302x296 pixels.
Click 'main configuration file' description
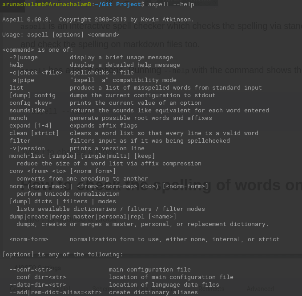coord(149,270)
